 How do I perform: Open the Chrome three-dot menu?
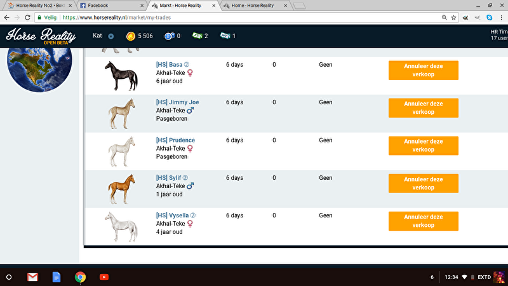coord(502,17)
